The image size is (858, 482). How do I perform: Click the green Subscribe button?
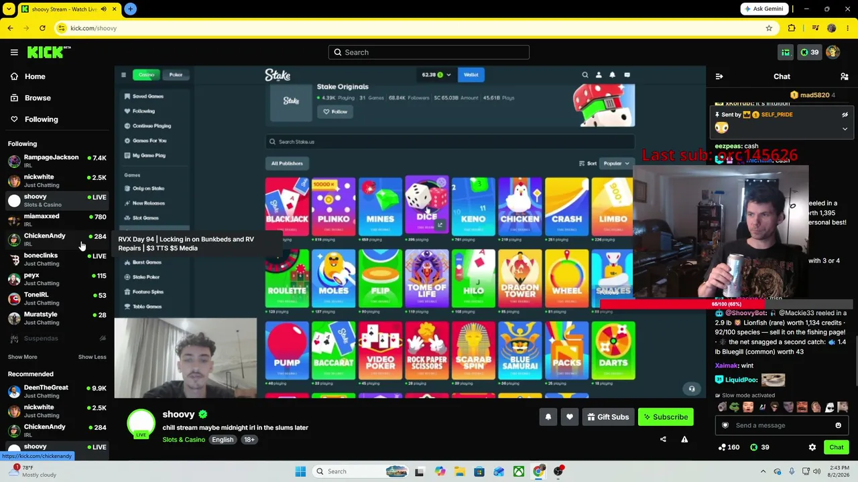pos(666,417)
